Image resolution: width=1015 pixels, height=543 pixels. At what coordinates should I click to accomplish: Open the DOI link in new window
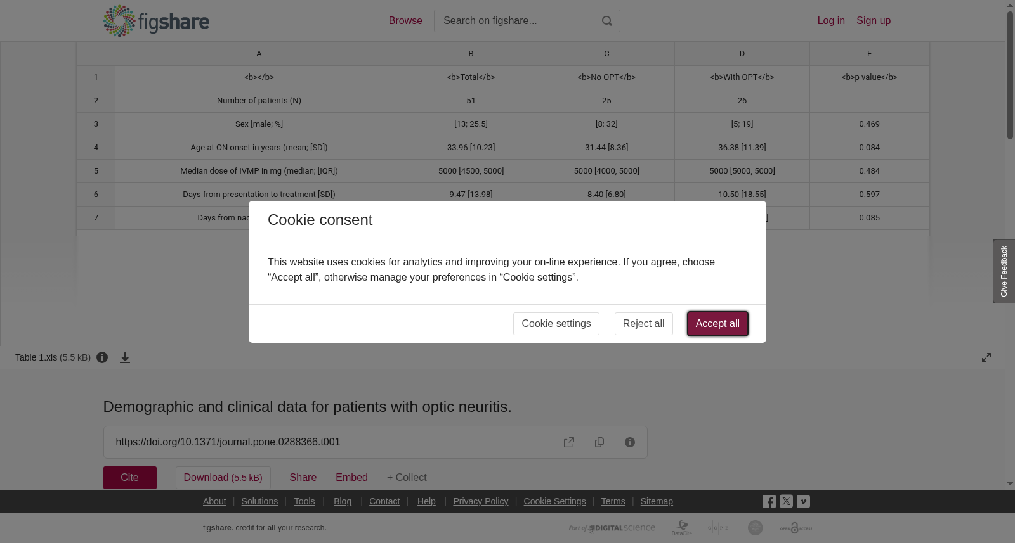pos(569,442)
